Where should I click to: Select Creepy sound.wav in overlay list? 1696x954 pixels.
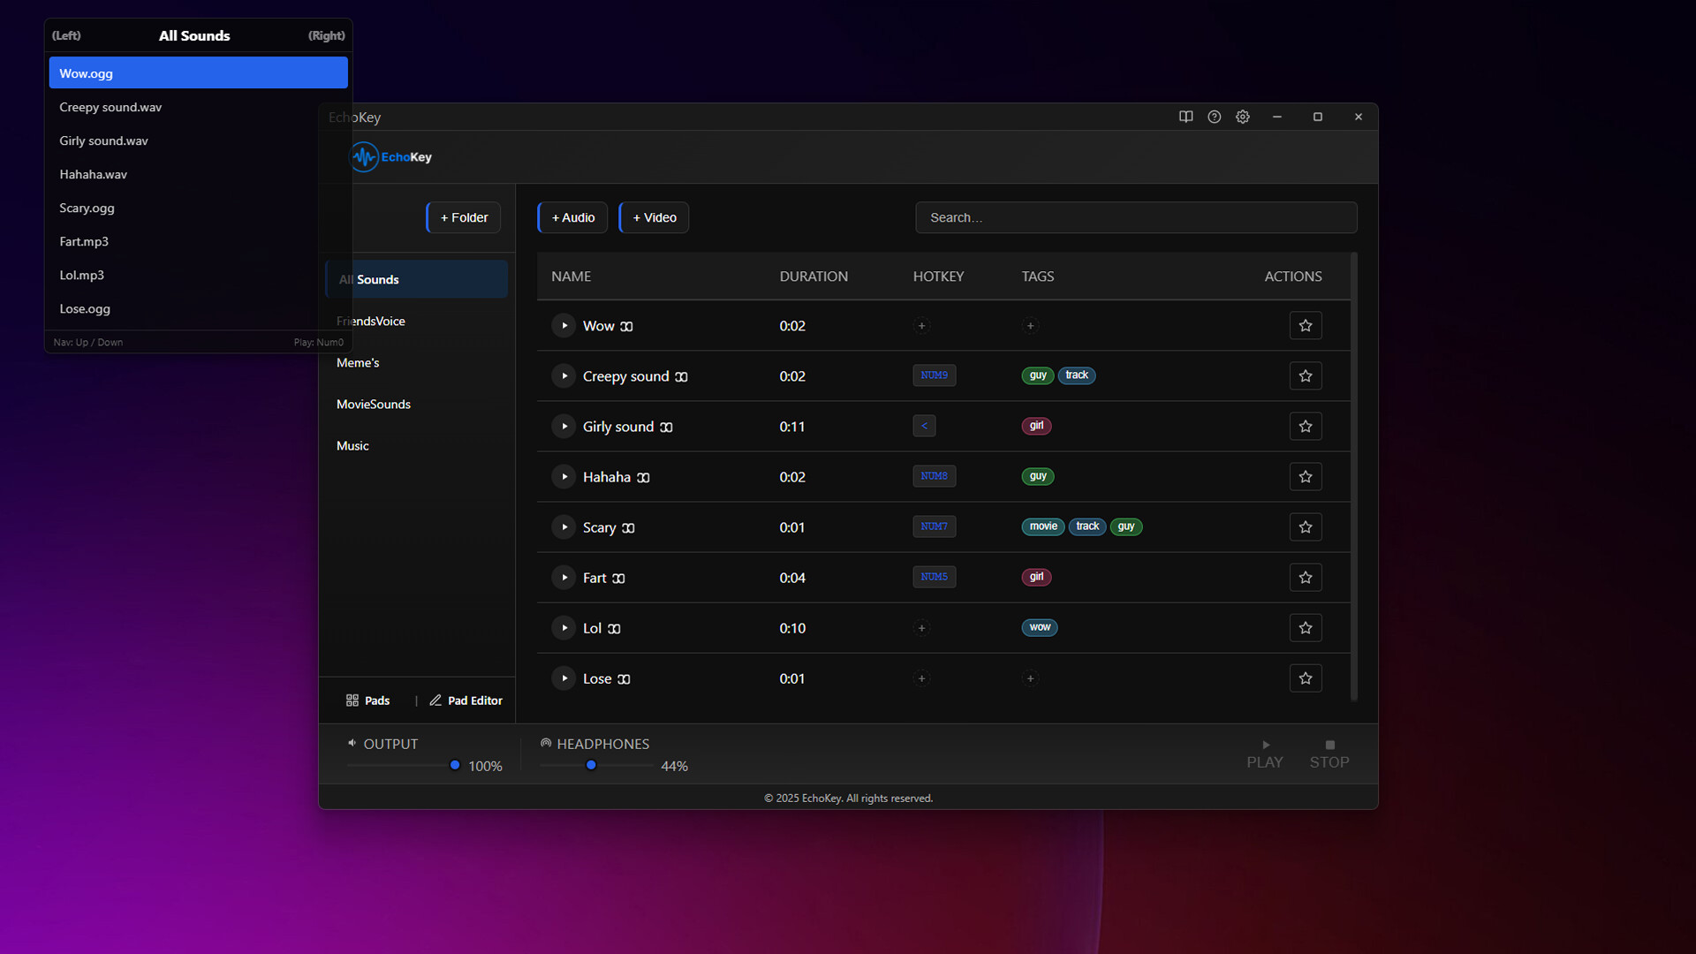point(198,107)
